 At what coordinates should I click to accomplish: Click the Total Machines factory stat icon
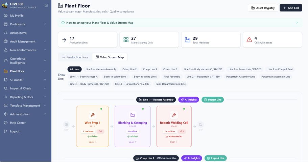point(187,39)
